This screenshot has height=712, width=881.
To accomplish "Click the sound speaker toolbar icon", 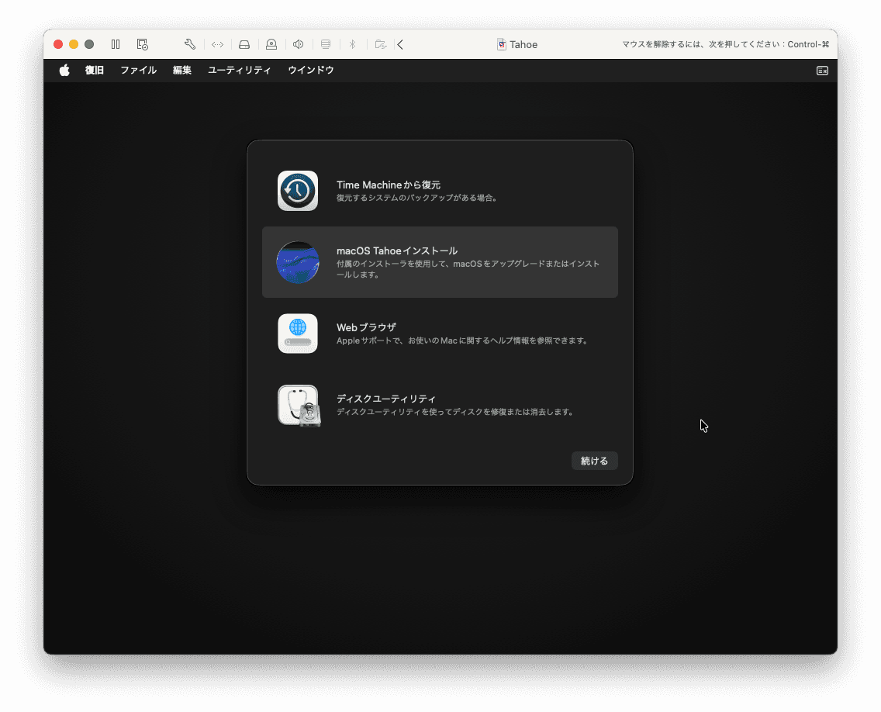I will pos(298,44).
